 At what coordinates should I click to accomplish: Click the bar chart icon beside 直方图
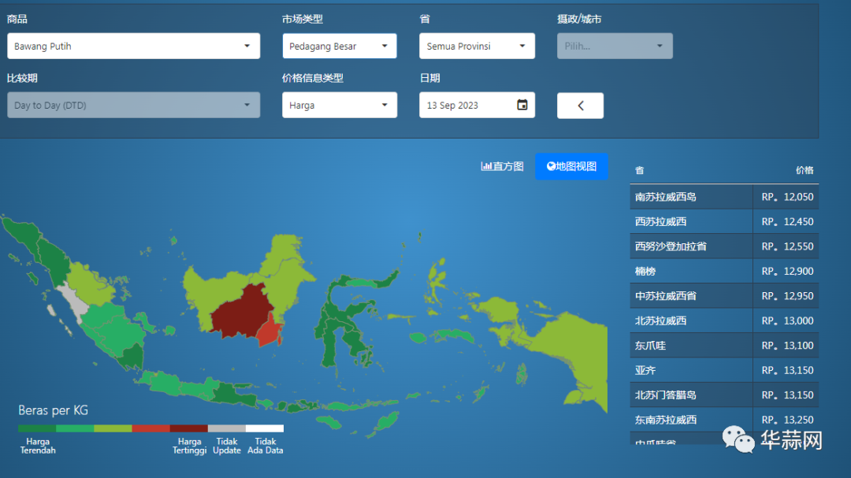coord(486,167)
